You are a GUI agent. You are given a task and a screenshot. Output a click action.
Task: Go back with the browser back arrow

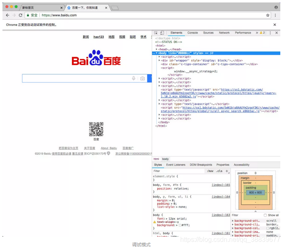(x=7, y=15)
